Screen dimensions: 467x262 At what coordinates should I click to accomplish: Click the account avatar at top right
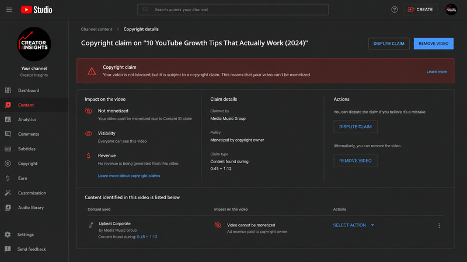451,9
